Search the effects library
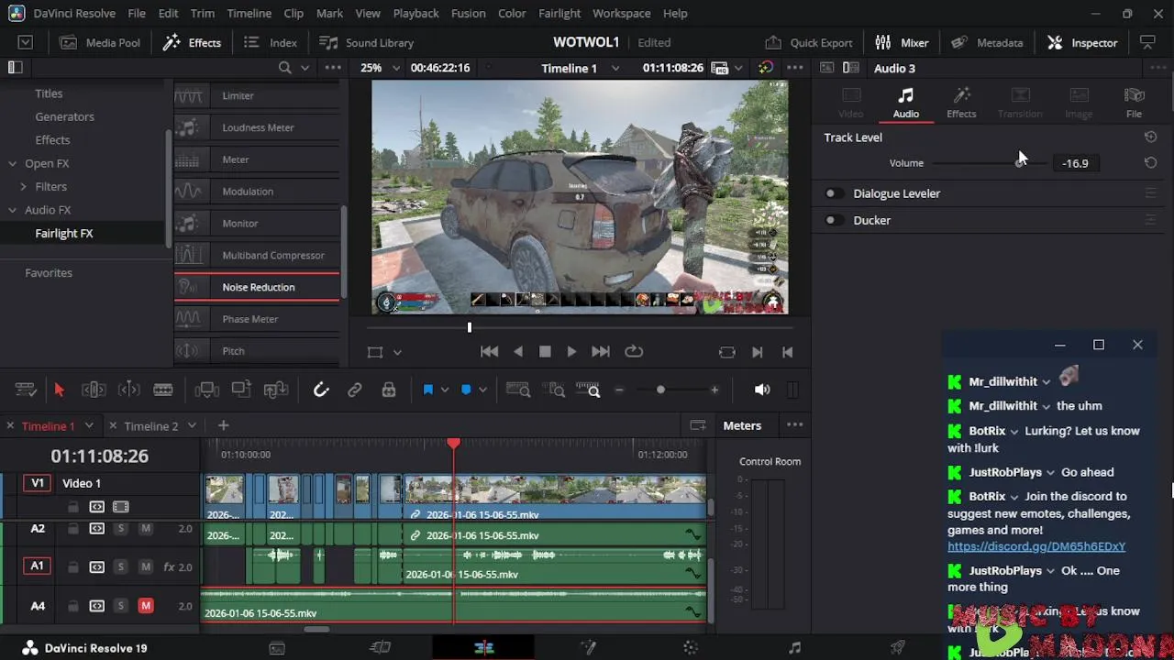Viewport: 1174px width, 660px height. click(x=284, y=68)
